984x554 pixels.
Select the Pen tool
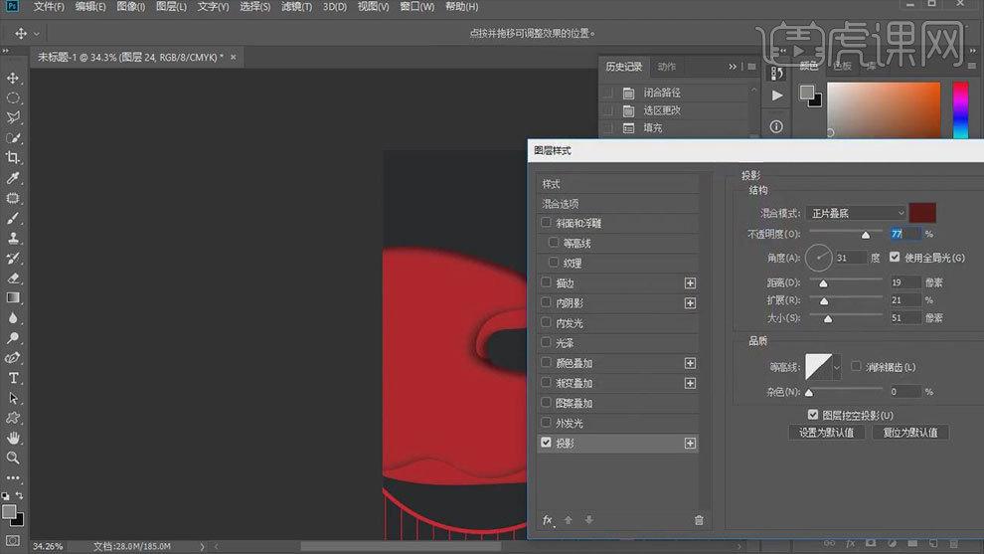[x=13, y=358]
